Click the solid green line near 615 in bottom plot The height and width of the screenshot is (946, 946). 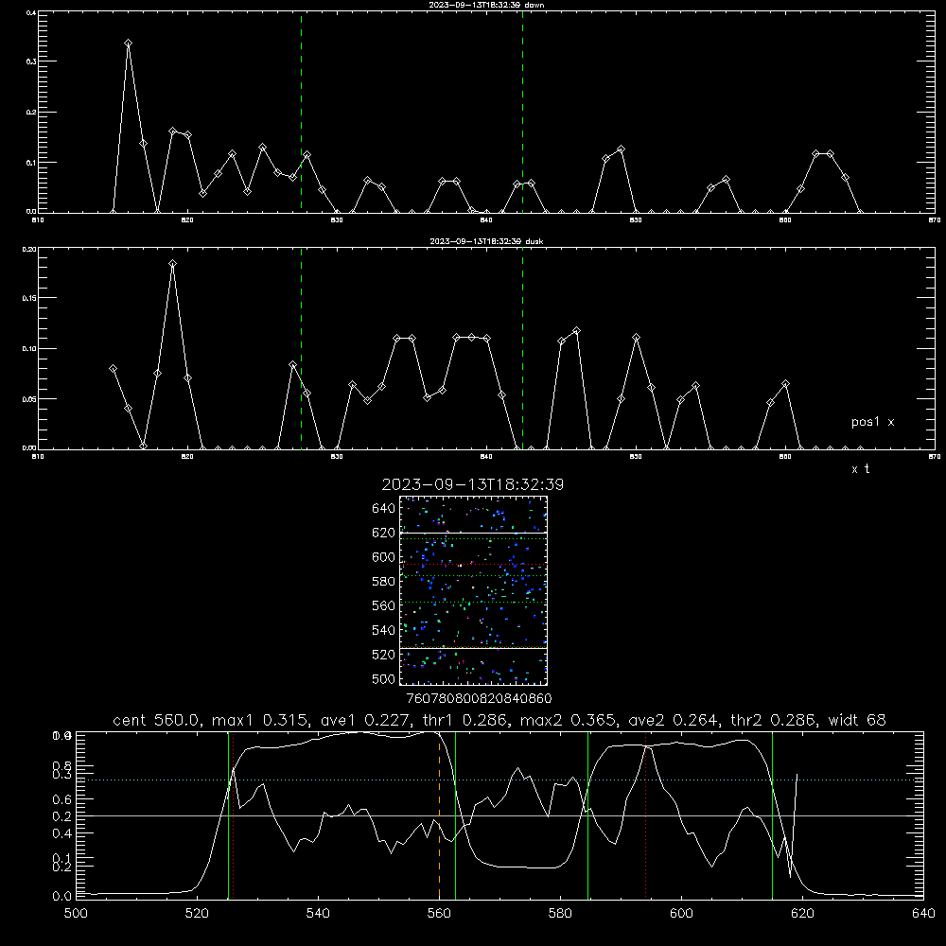pos(772,815)
